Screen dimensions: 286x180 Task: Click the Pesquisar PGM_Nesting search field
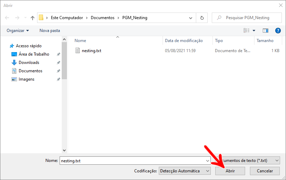[x=247, y=18]
